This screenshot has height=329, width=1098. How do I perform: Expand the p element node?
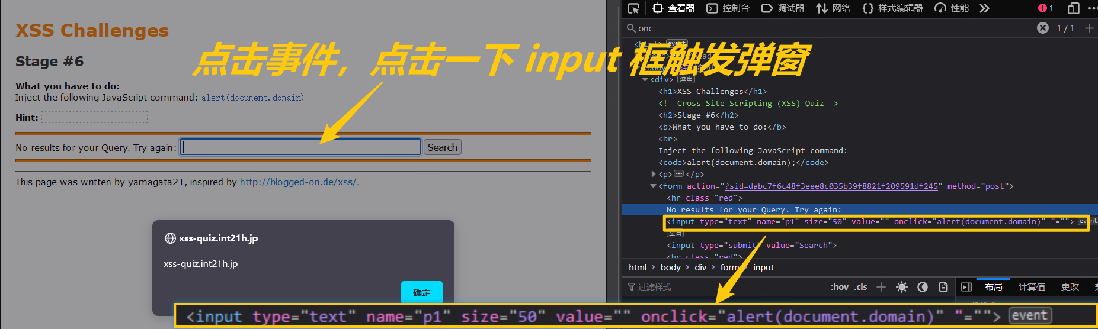653,174
